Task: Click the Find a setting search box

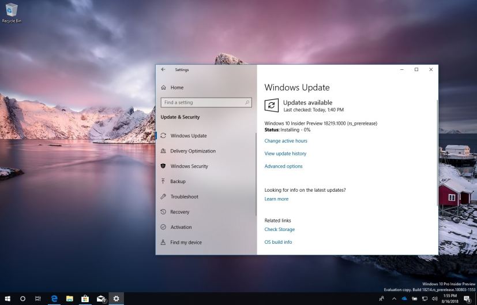Action: tap(206, 102)
